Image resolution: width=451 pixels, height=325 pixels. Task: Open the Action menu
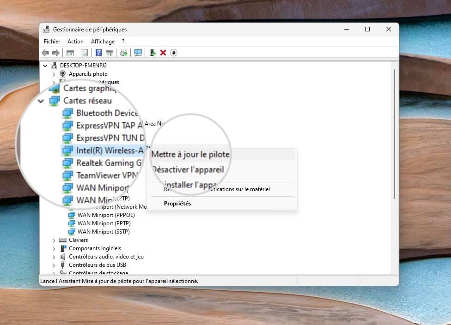pos(75,42)
